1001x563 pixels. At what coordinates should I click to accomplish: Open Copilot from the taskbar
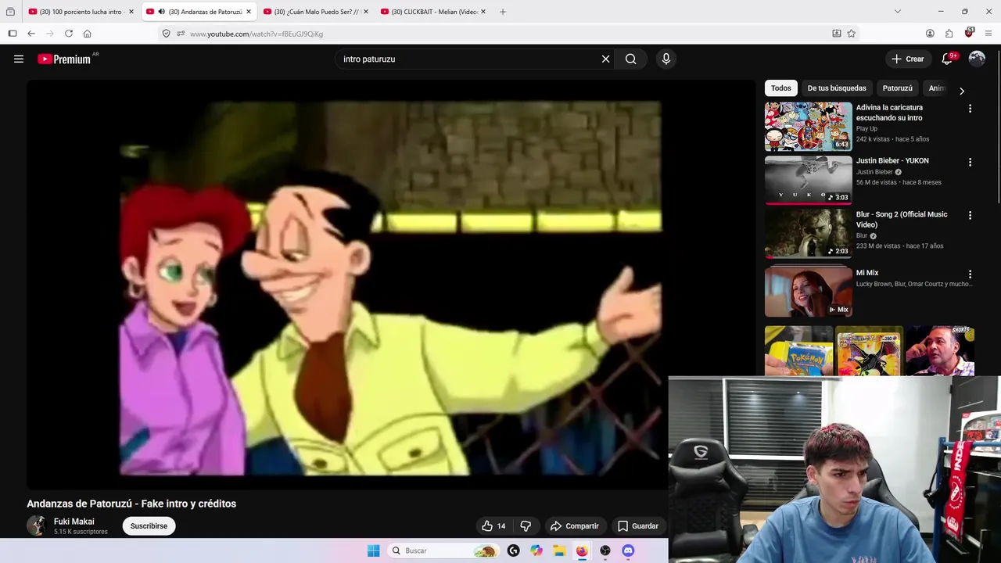point(536,550)
